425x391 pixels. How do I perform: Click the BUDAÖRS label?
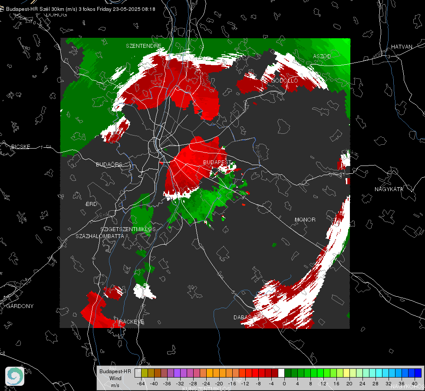coord(109,164)
